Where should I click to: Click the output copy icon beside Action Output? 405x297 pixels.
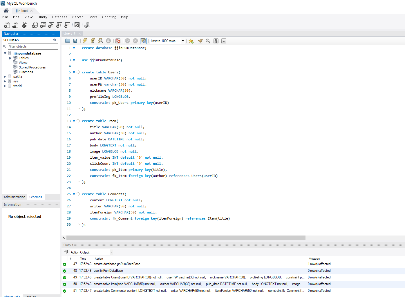click(x=66, y=252)
